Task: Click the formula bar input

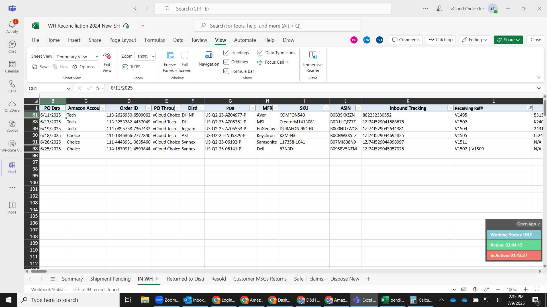Action: coord(321,88)
